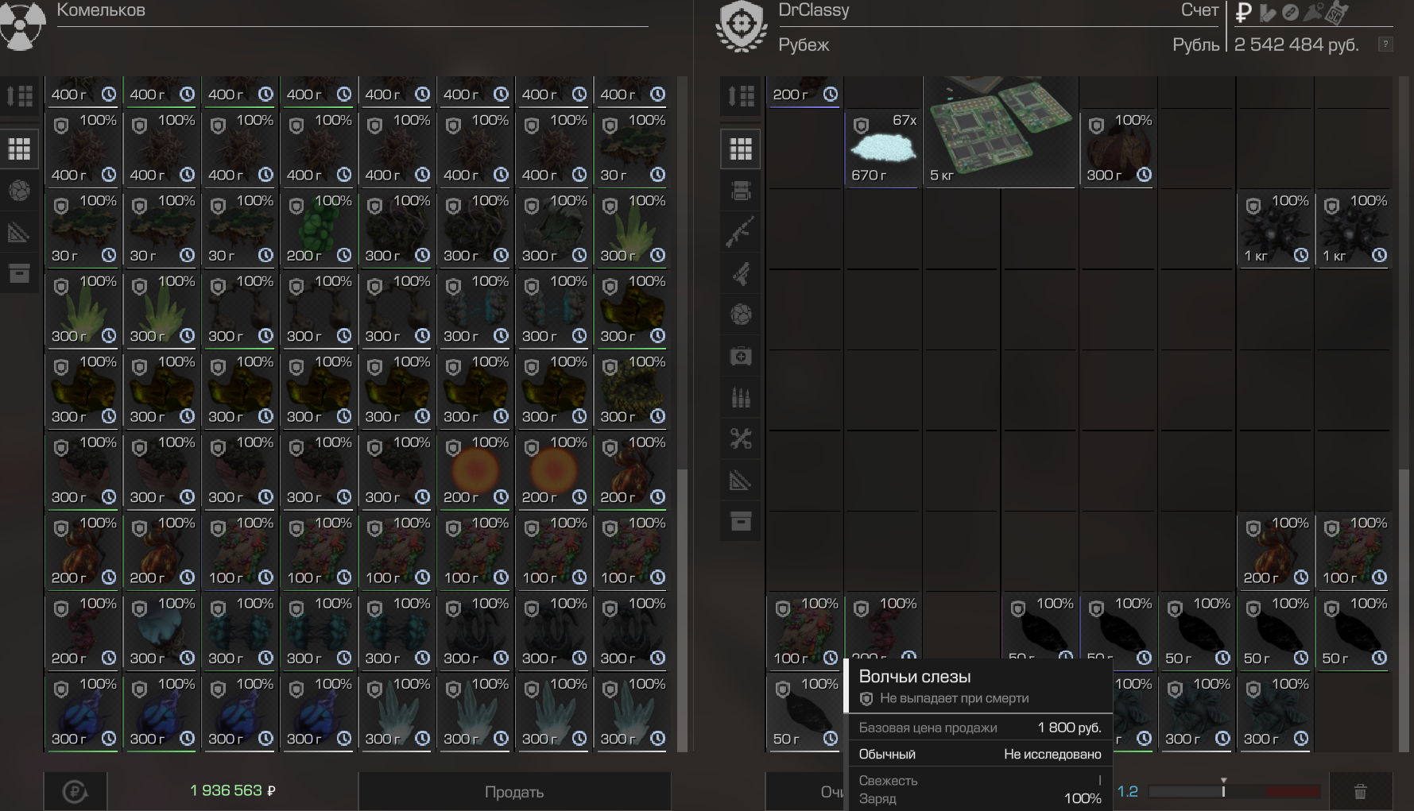Toggle sort order in trader panel
Image resolution: width=1414 pixels, height=811 pixels.
coord(19,96)
